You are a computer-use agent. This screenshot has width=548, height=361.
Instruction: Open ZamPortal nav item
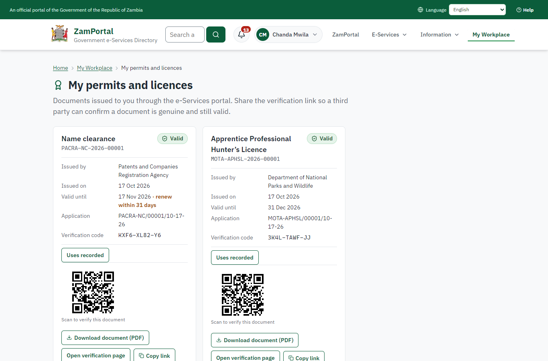345,34
